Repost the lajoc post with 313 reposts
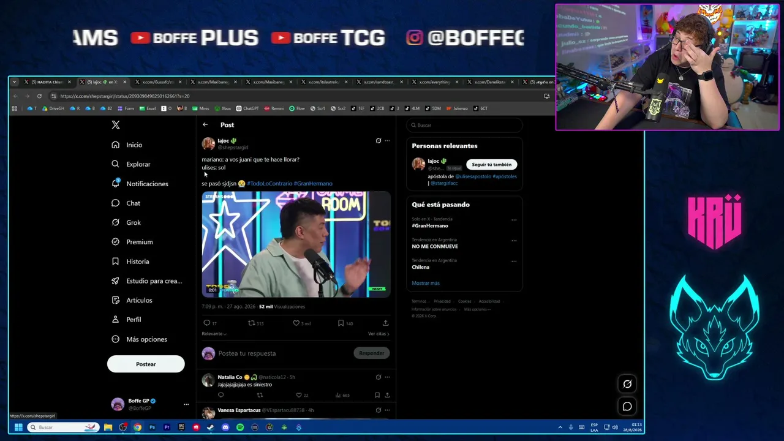784x441 pixels. click(251, 323)
